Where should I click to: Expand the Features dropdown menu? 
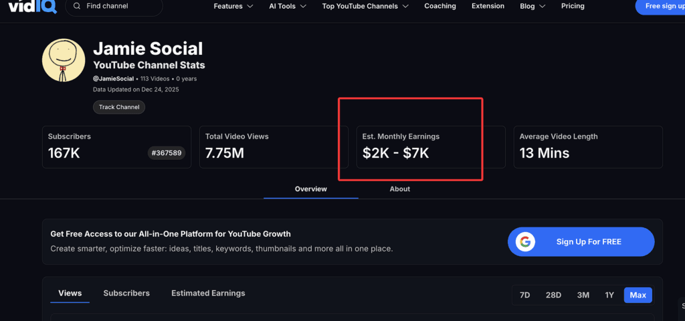click(233, 6)
